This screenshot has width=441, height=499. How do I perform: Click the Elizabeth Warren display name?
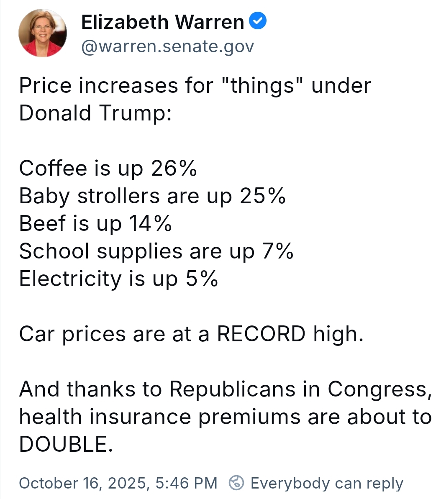(162, 22)
